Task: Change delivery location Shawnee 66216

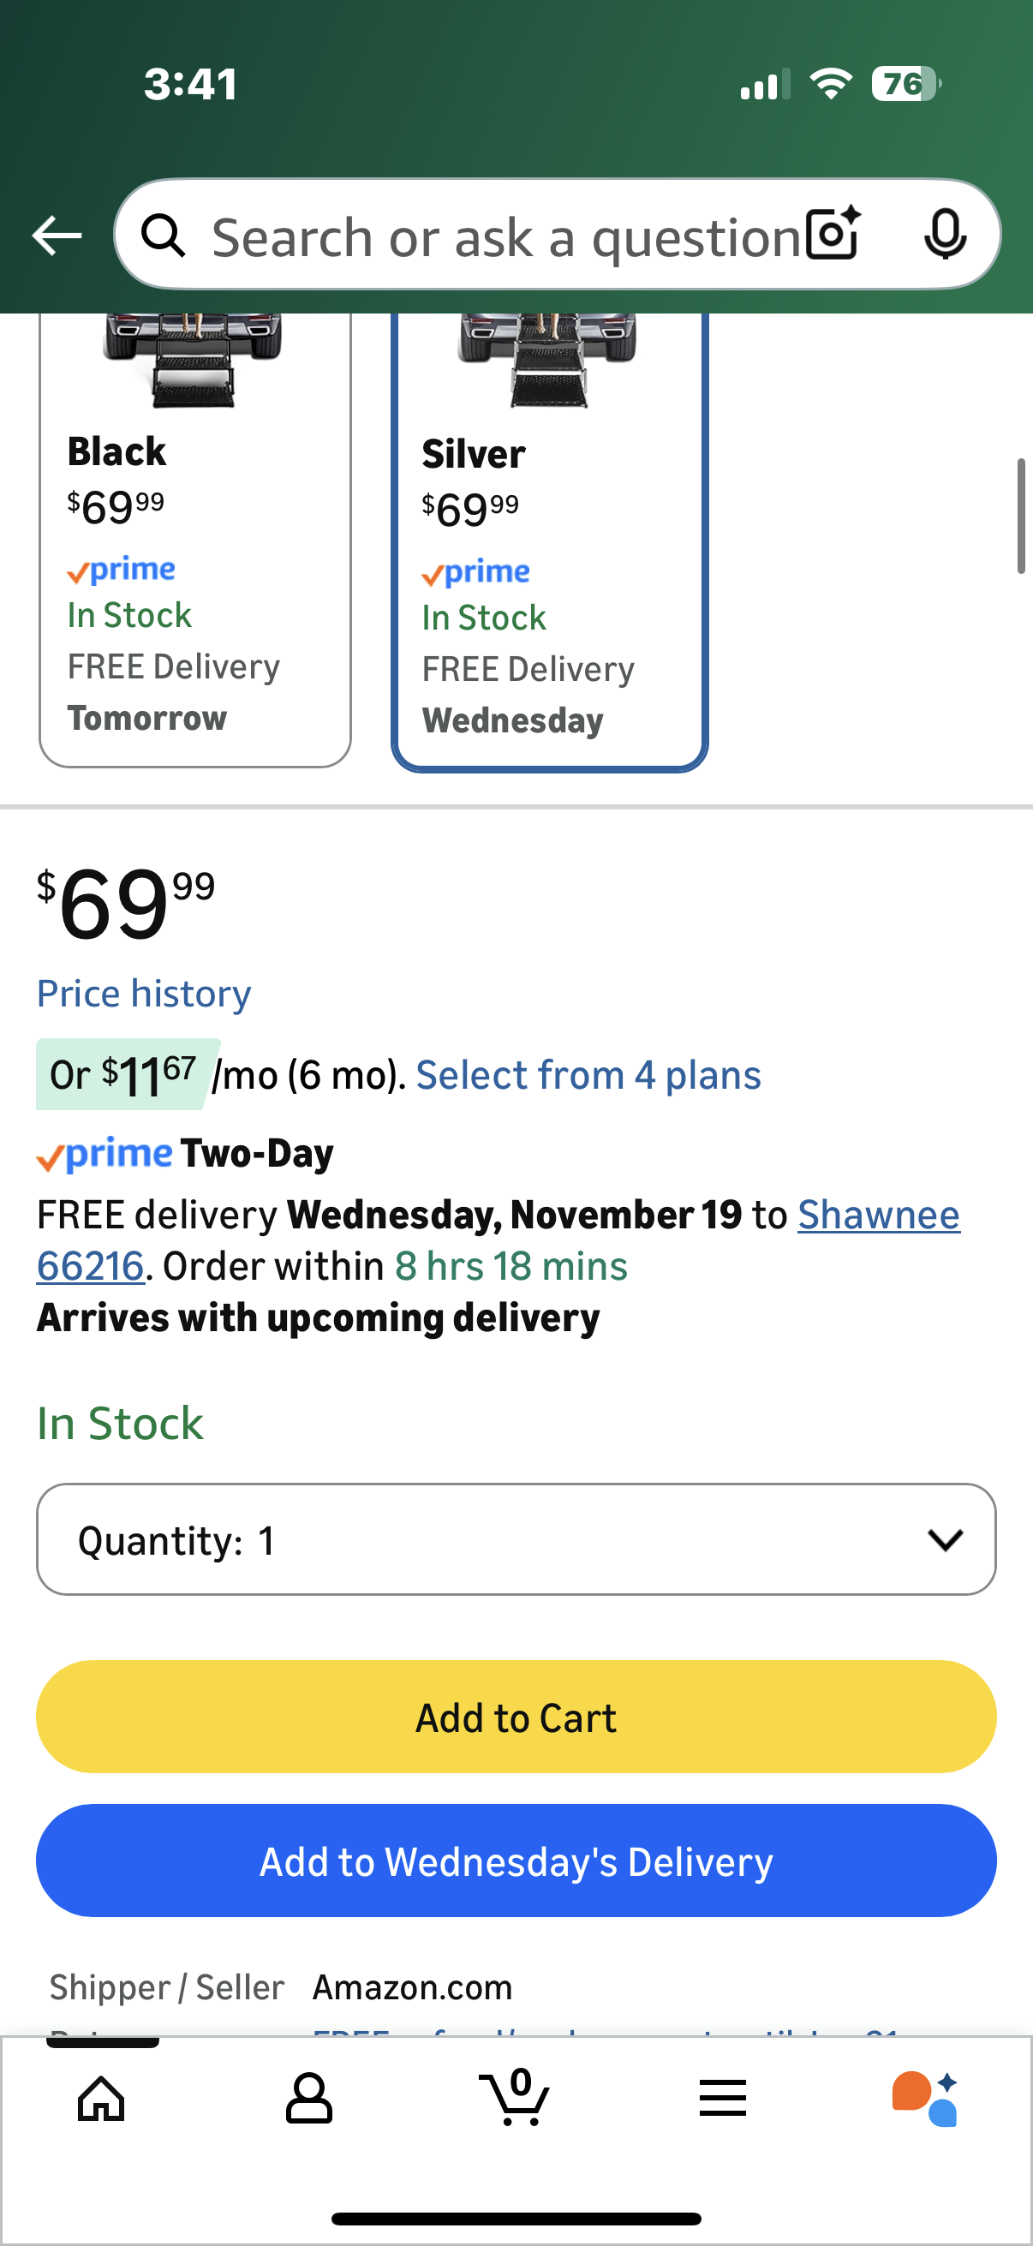Action: [878, 1215]
